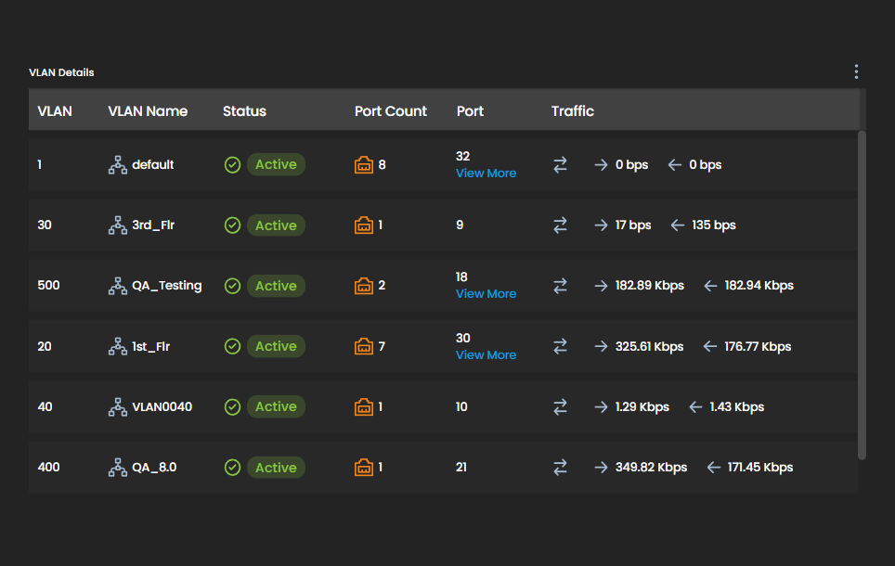
Task: Click the traffic swap-arrows icon in VLAN0040 row
Action: pos(561,406)
